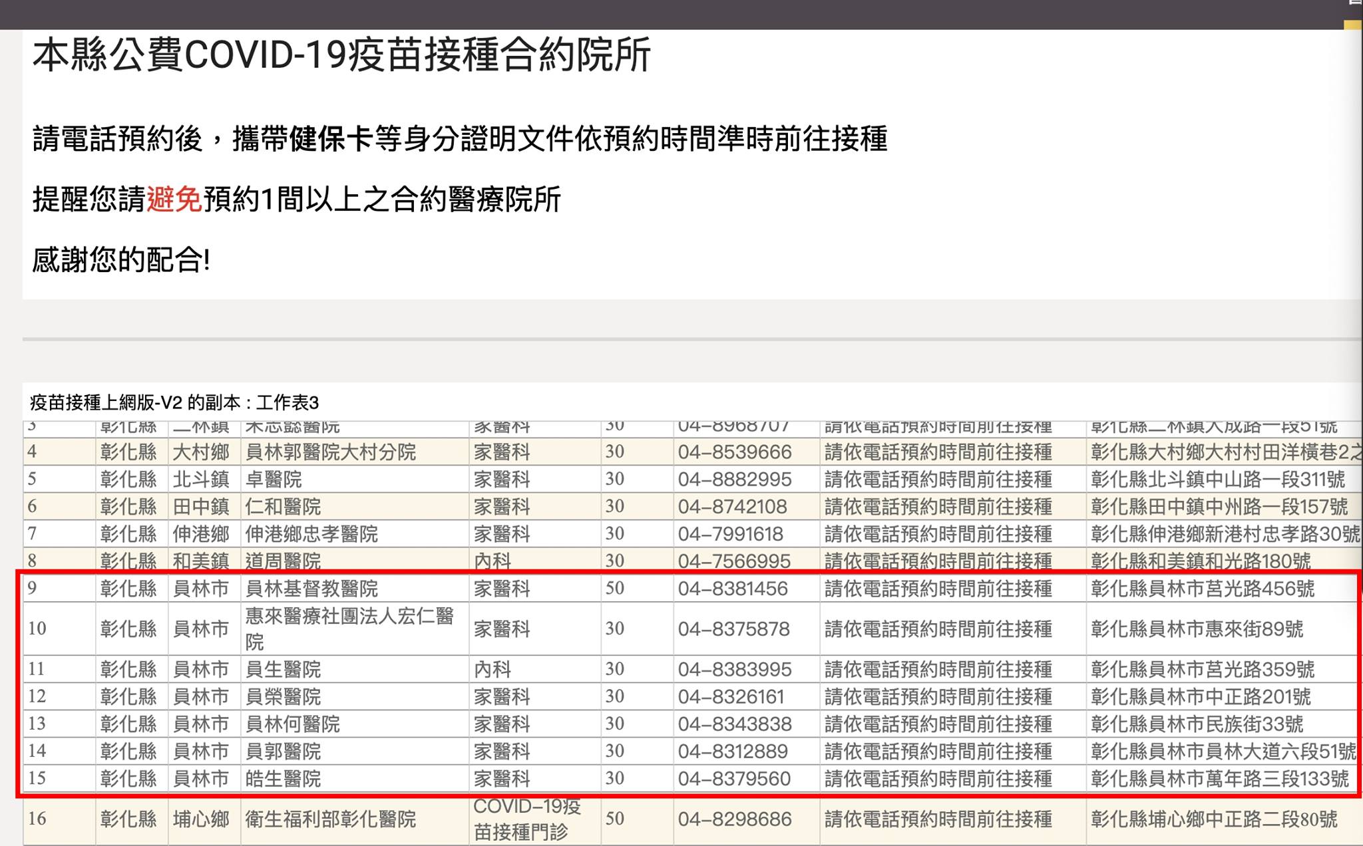Click row number "10" in the table
The image size is (1363, 846).
[37, 629]
